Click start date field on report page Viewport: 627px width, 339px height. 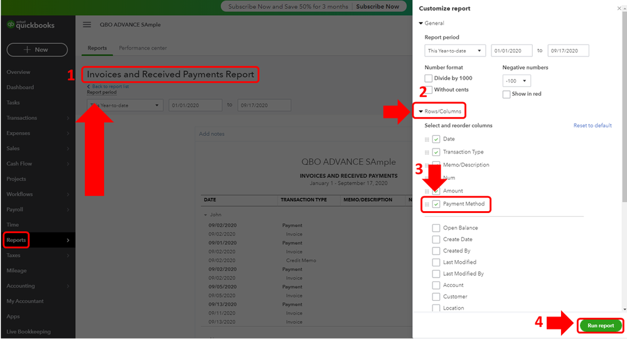coord(195,105)
